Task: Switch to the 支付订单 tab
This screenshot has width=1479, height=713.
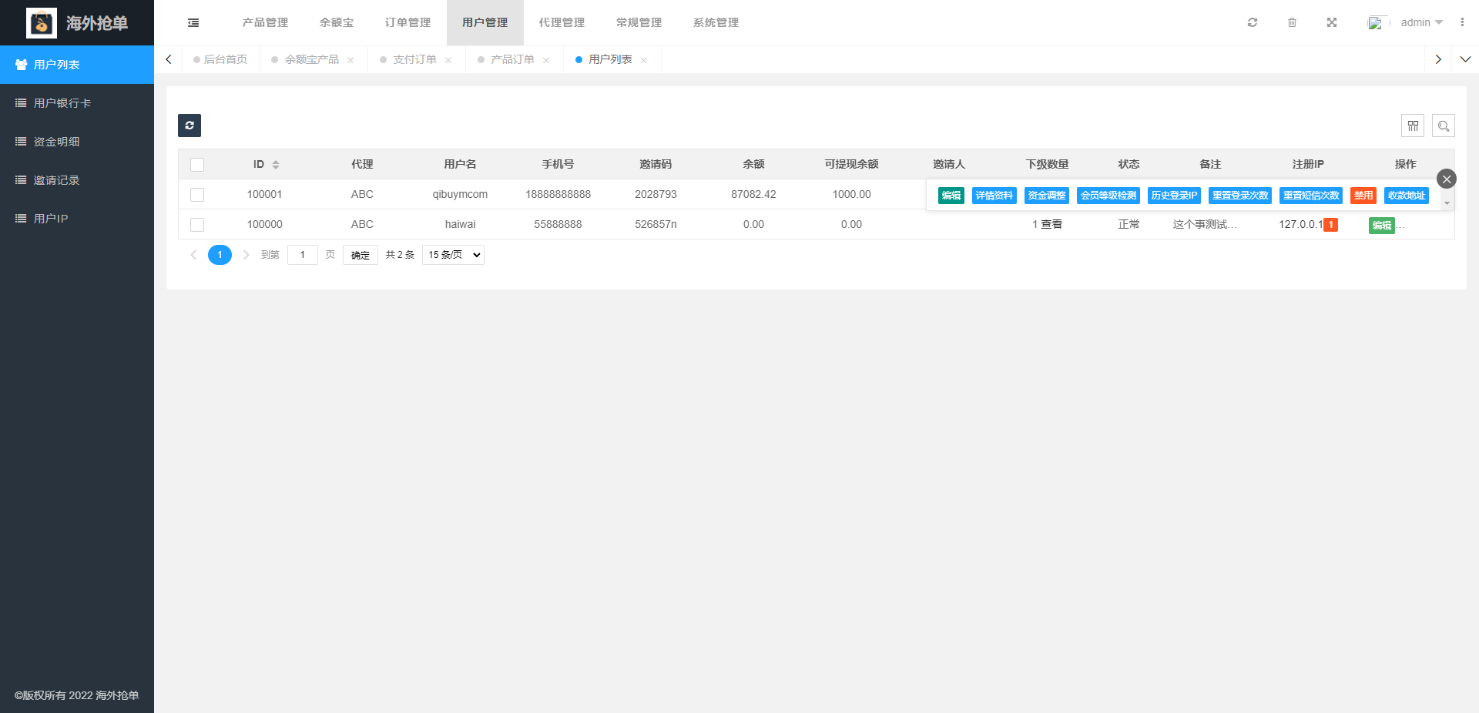Action: (414, 59)
